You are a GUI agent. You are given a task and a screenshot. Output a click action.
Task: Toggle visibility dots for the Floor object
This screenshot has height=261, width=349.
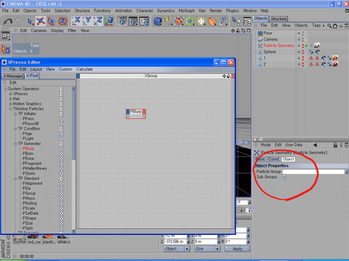[x=303, y=33]
